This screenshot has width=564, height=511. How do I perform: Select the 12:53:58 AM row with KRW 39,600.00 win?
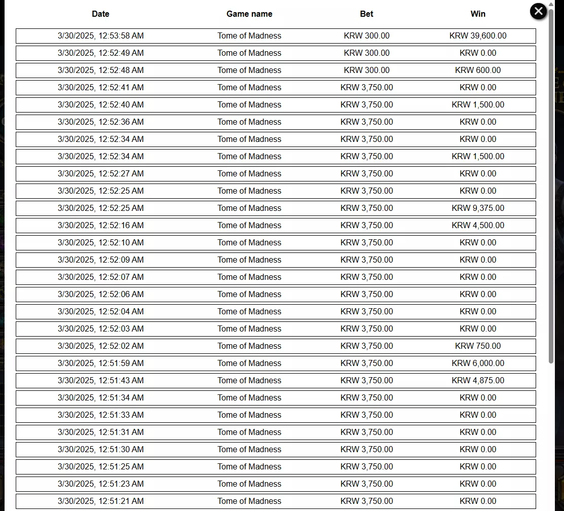[276, 36]
